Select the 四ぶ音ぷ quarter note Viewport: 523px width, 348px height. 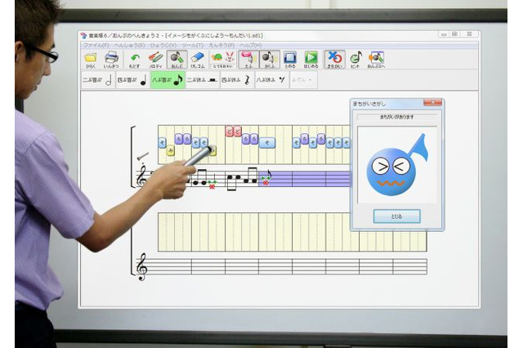click(x=132, y=80)
